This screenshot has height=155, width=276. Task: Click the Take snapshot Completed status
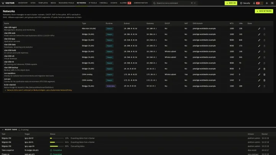pyautogui.click(x=56, y=150)
